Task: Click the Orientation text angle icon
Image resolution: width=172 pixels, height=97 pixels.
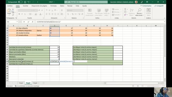Action: click(x=55, y=10)
